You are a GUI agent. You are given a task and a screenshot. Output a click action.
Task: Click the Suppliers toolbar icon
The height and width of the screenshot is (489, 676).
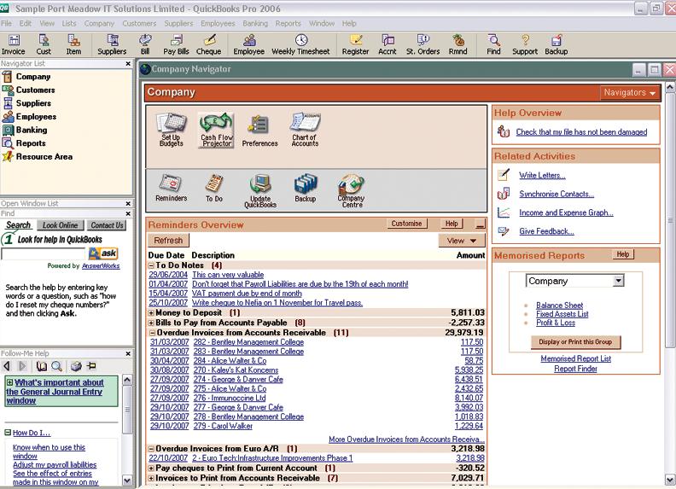pos(112,45)
